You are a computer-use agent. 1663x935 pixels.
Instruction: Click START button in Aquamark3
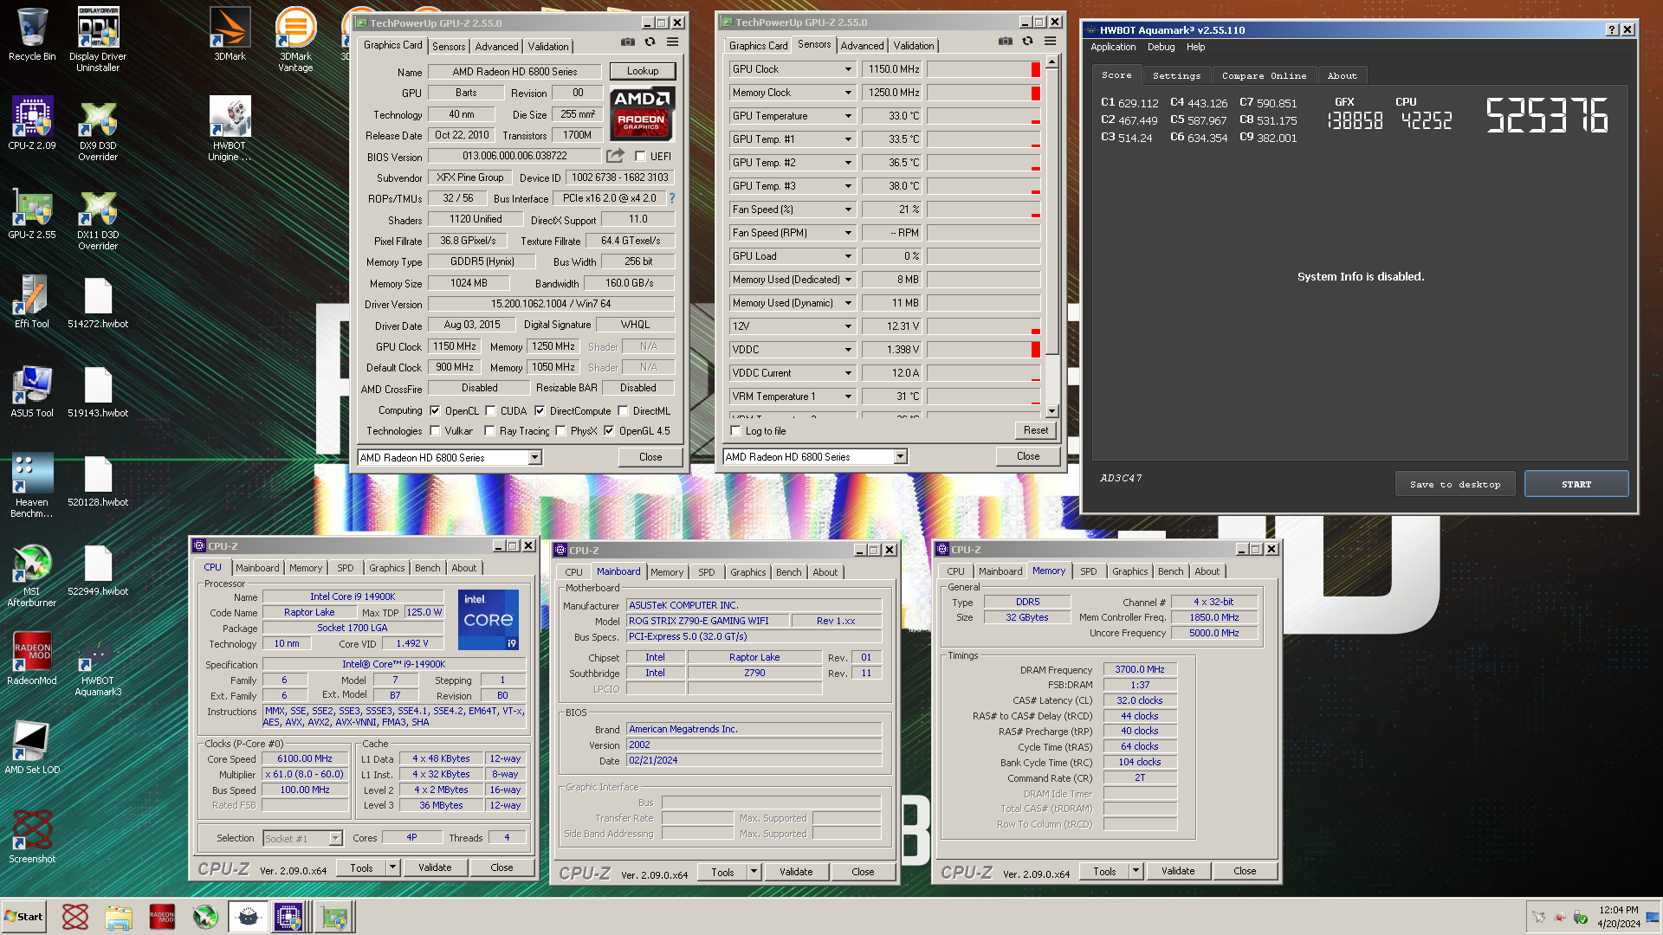pos(1576,484)
